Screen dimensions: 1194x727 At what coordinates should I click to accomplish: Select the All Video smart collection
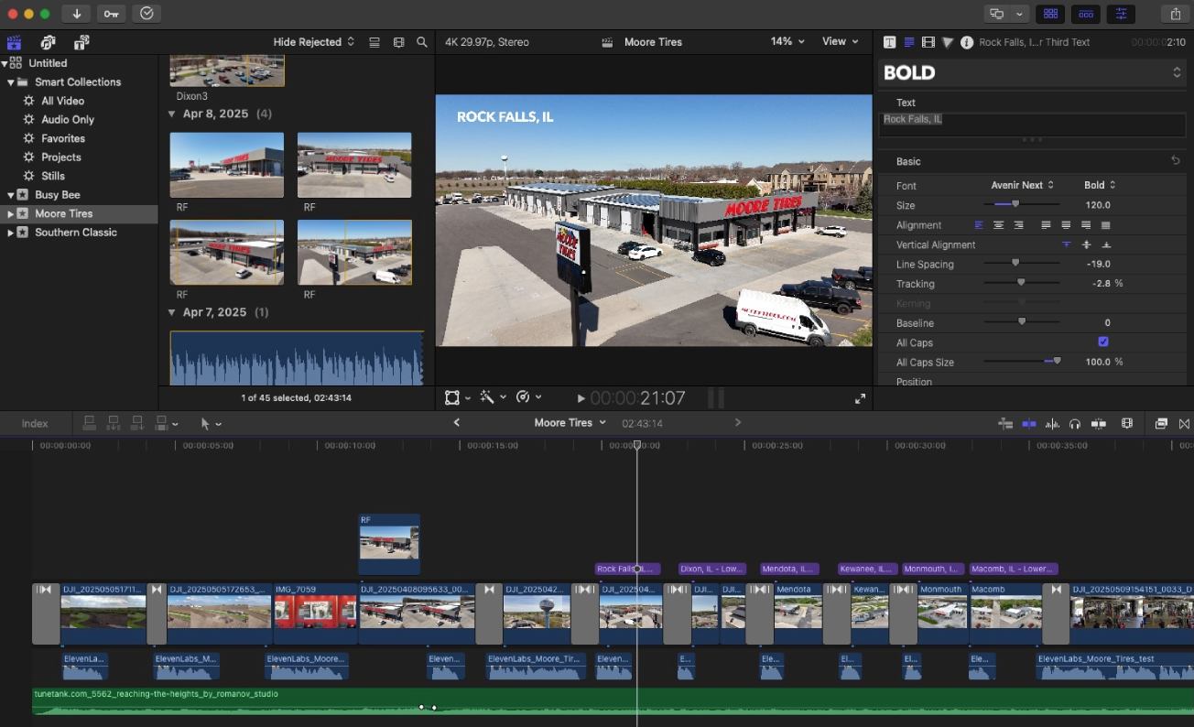click(62, 101)
